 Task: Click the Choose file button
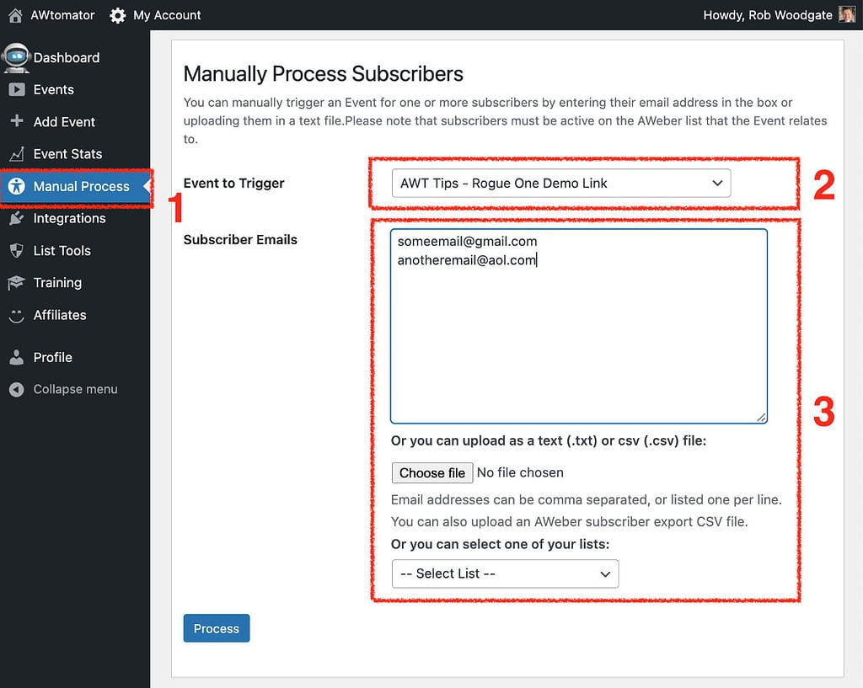(432, 473)
